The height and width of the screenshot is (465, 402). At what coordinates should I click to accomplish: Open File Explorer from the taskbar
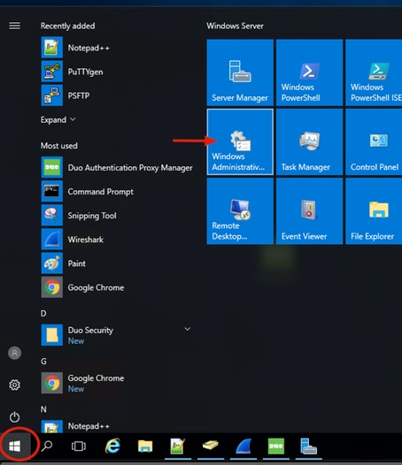(145, 446)
